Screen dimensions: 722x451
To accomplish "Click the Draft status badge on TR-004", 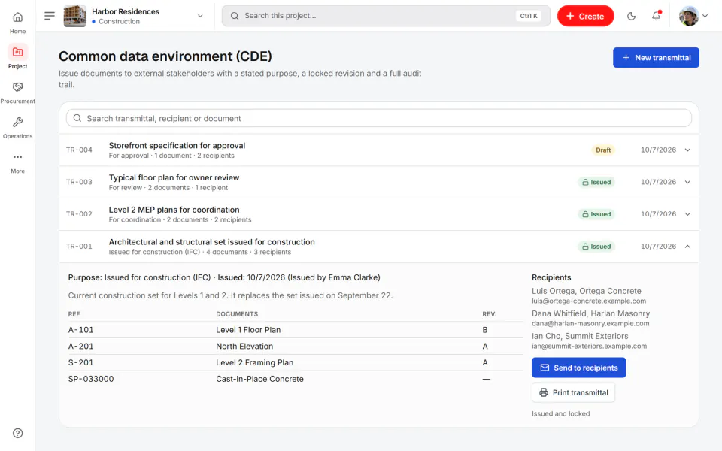I will pyautogui.click(x=603, y=150).
